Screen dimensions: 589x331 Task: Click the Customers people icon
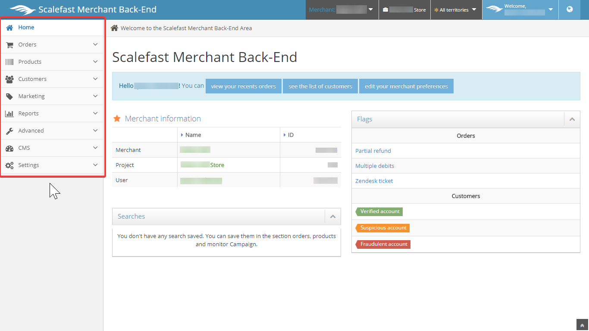[9, 79]
